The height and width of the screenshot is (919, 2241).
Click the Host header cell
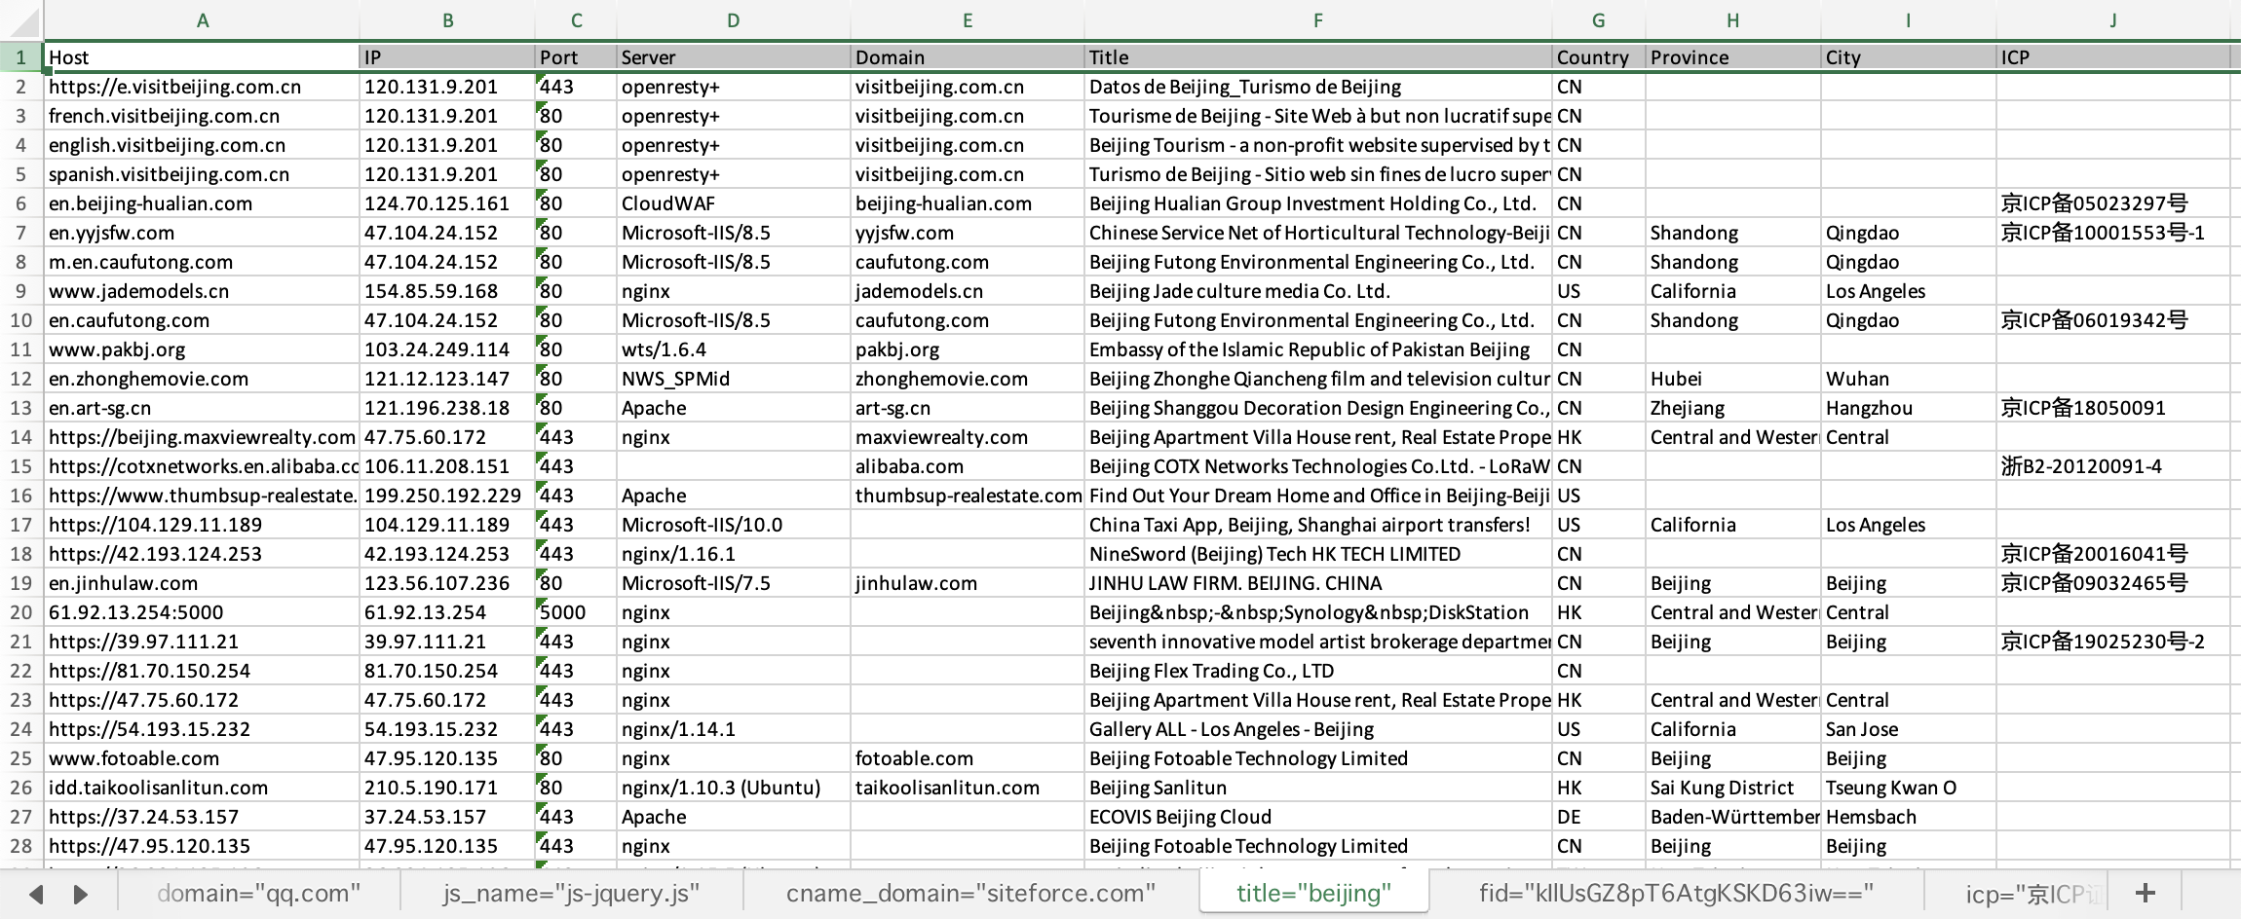203,57
